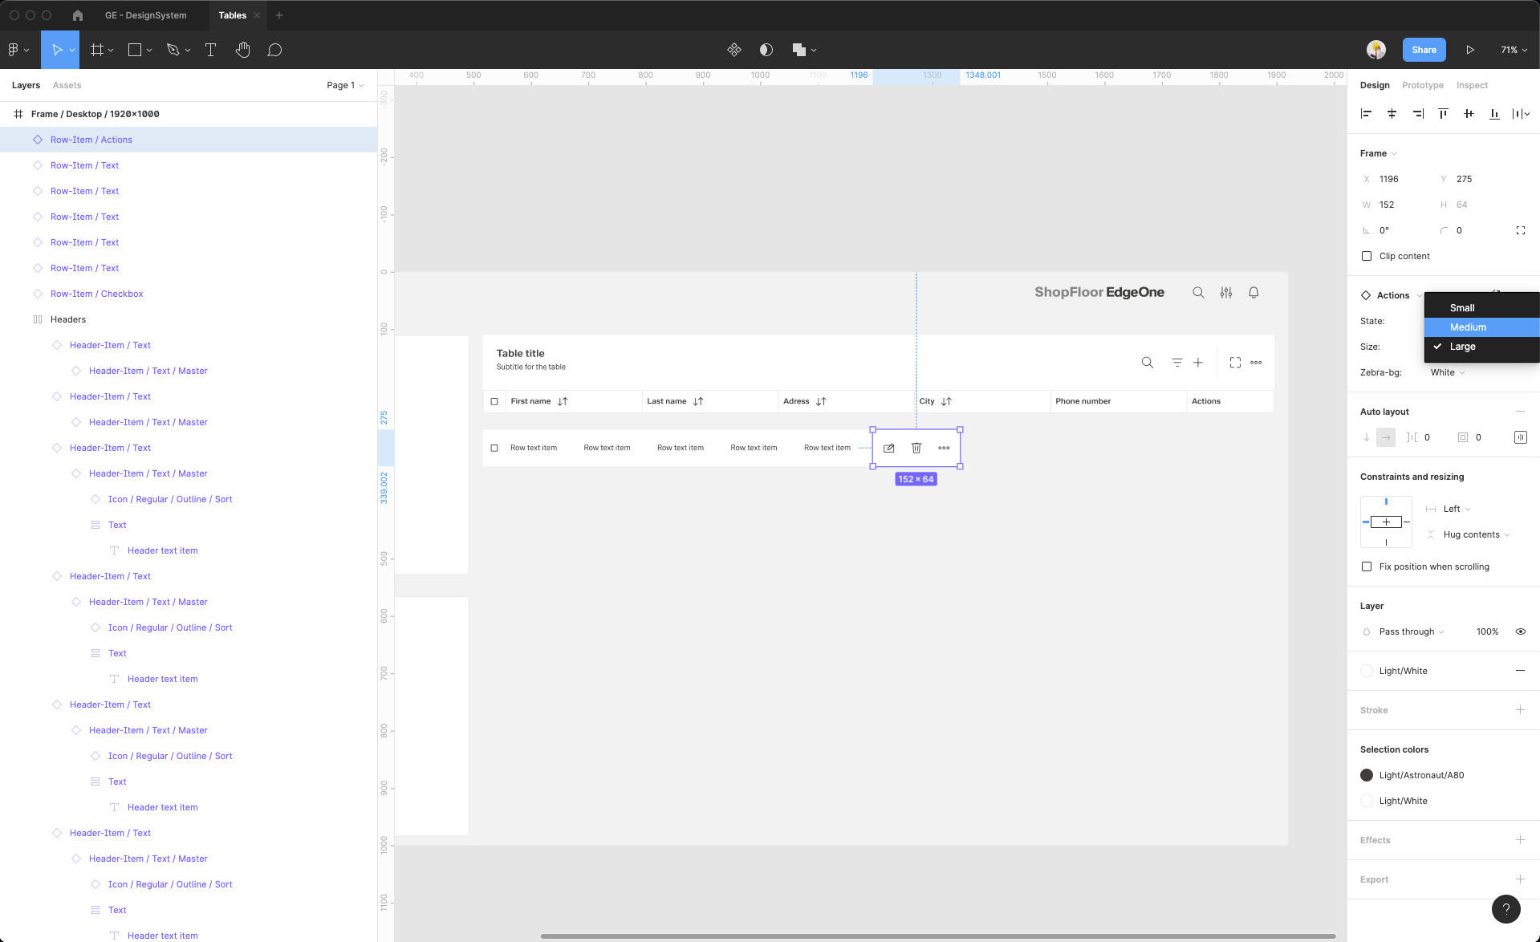Click the notification bell icon
This screenshot has height=942, width=1540.
click(x=1253, y=293)
